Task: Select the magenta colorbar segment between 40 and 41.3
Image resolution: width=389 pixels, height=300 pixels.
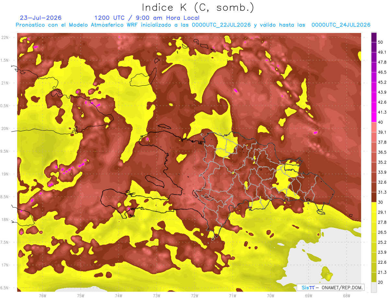Action: [x=374, y=117]
